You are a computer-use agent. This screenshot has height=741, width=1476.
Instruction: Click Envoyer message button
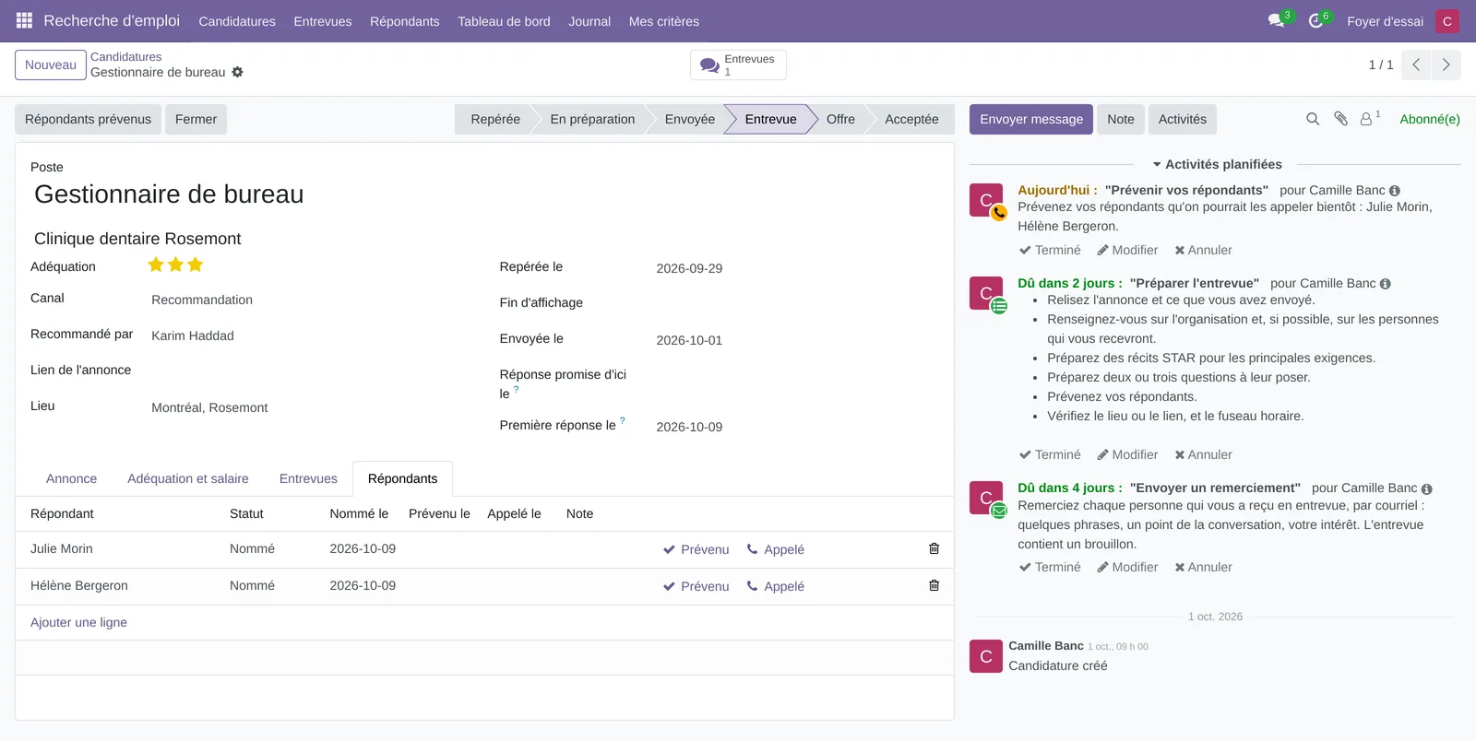1031,119
